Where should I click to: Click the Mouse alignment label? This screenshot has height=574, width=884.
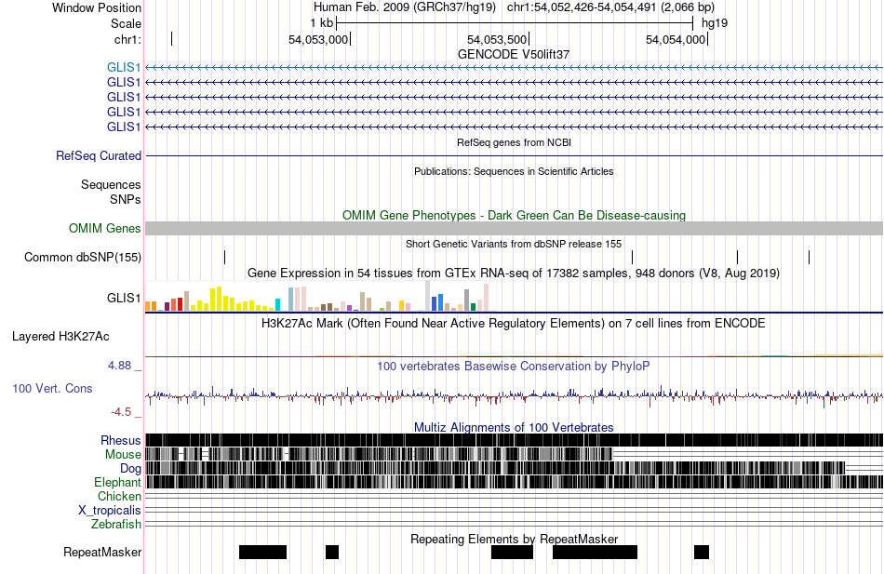coord(123,455)
